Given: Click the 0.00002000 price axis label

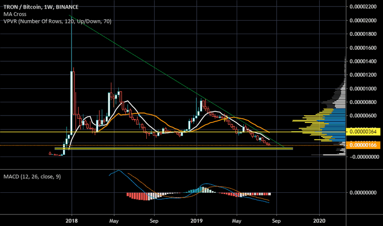Looking at the screenshot, I should coord(363,20).
